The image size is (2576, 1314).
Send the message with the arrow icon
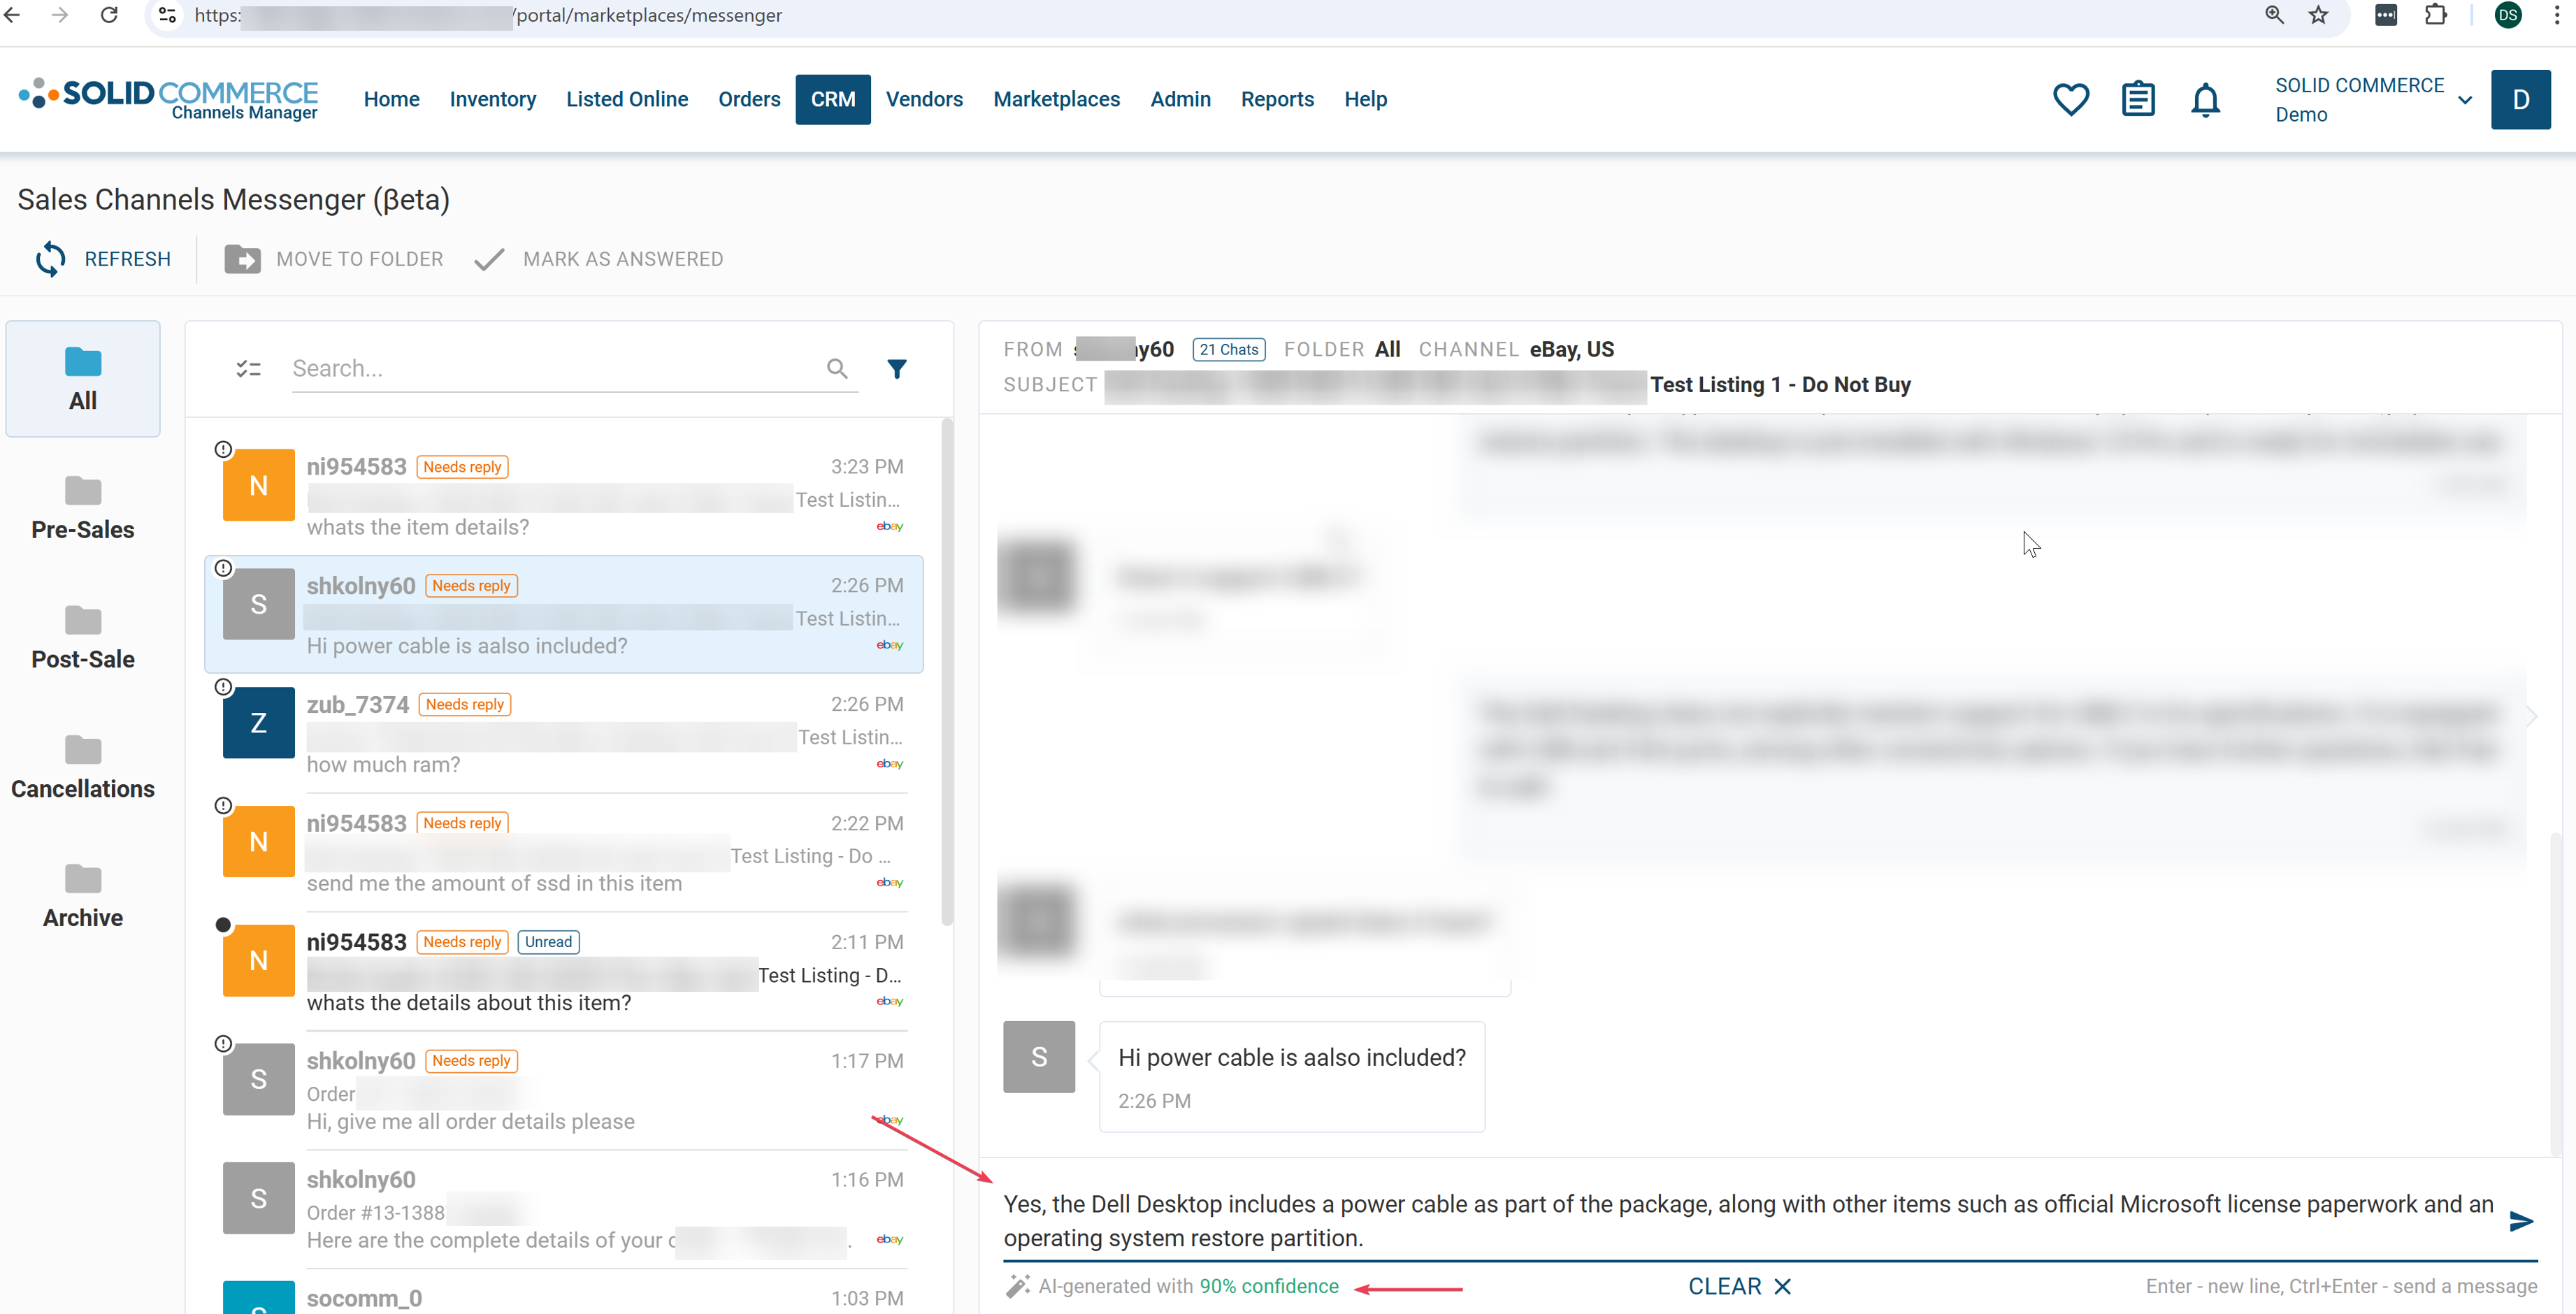click(2521, 1221)
